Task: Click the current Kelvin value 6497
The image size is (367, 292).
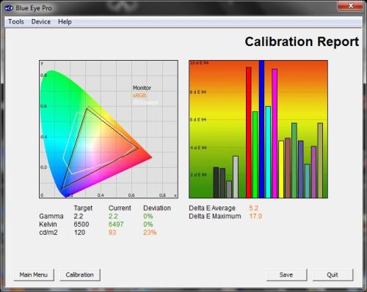Action: pos(116,224)
